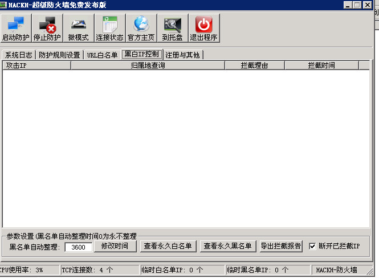Sort by the 拦截时间 column header
379x278 pixels.
321,65
